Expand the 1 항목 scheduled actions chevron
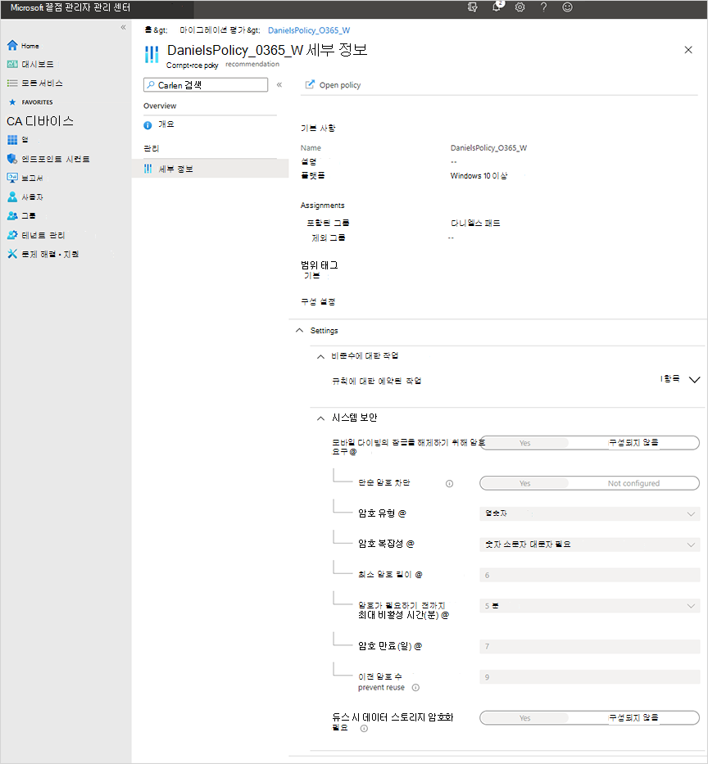The width and height of the screenshot is (708, 764). coord(694,380)
